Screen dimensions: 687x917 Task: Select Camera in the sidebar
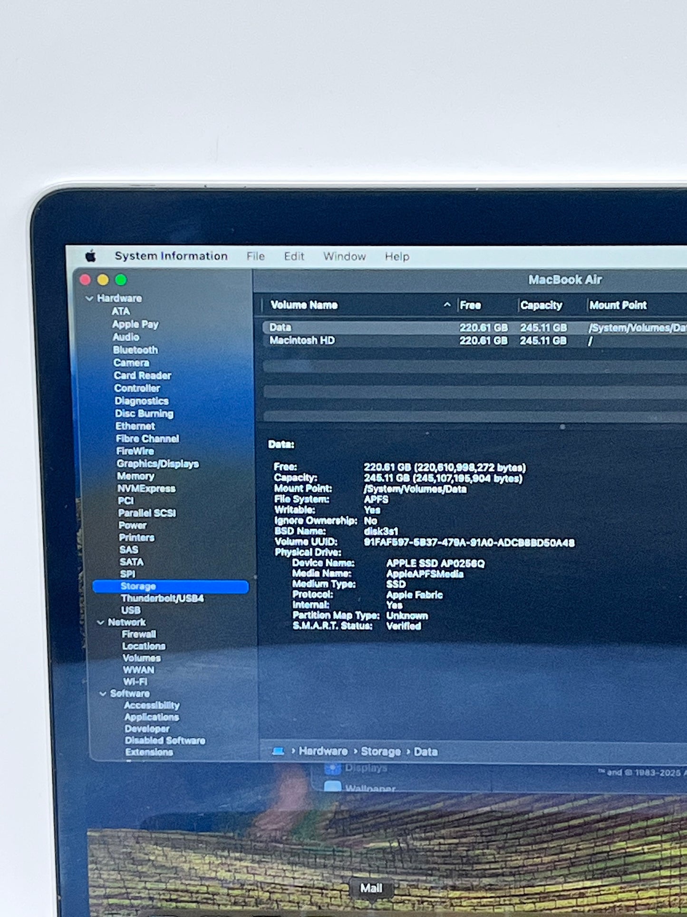[x=131, y=363]
